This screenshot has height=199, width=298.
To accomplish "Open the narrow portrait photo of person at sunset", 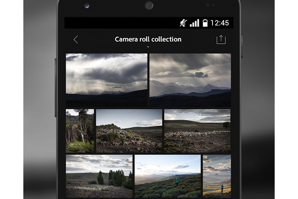I will coord(217,176).
